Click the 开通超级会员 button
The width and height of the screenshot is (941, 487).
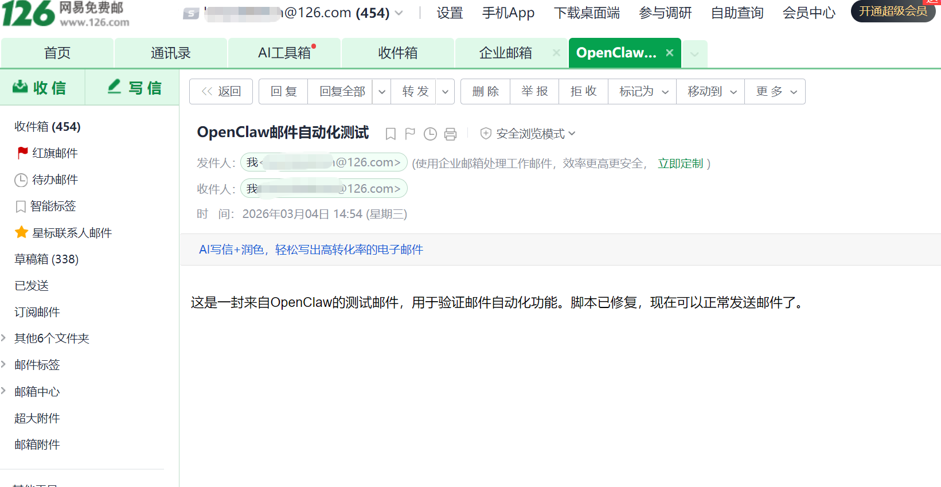[893, 11]
